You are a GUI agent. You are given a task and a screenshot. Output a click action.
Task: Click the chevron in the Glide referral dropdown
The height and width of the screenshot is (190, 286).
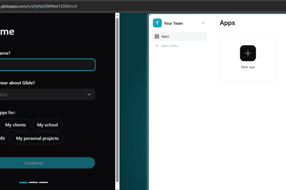tap(89, 94)
